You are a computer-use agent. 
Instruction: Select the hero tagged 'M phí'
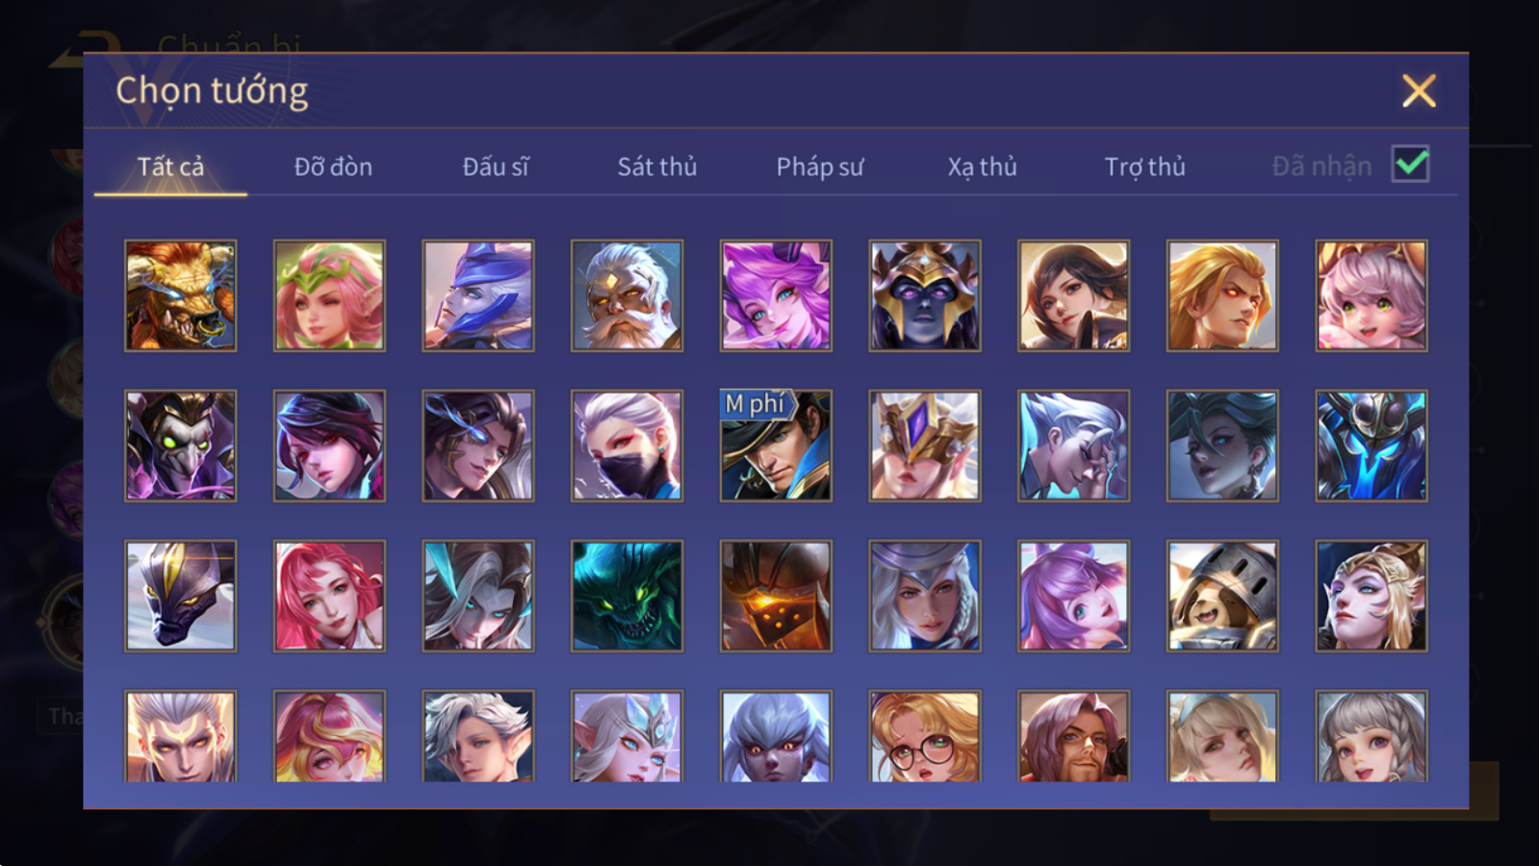click(776, 446)
